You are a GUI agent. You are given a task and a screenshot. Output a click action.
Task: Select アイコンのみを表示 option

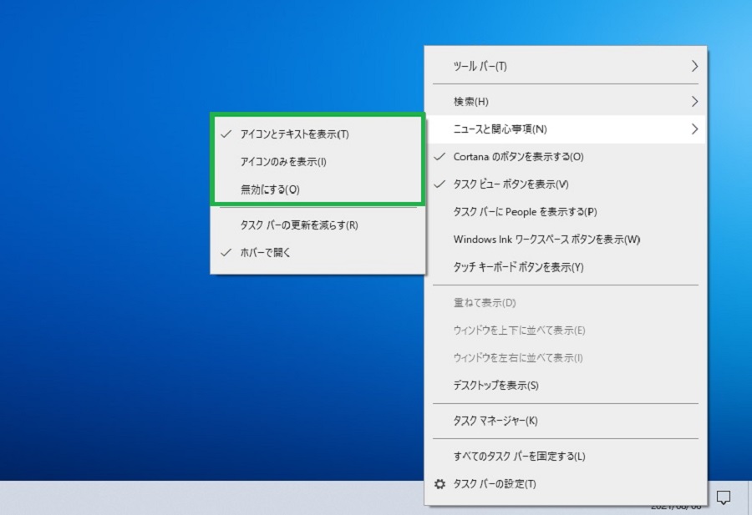pyautogui.click(x=318, y=162)
